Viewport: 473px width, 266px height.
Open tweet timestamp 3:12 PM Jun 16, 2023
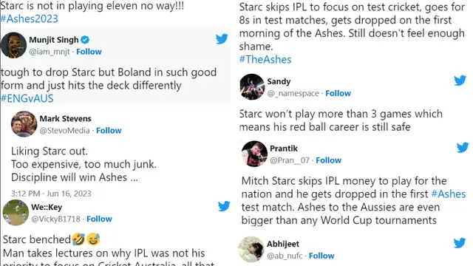(51, 194)
